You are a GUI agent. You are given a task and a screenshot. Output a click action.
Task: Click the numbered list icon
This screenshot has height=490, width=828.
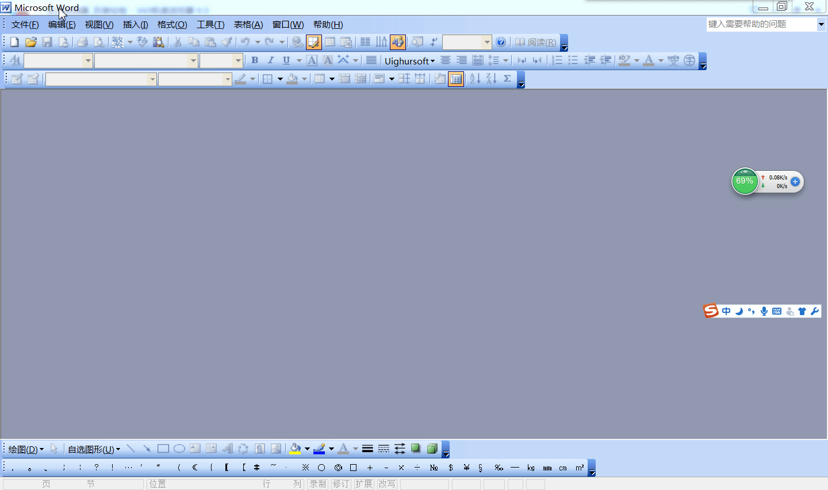(557, 60)
